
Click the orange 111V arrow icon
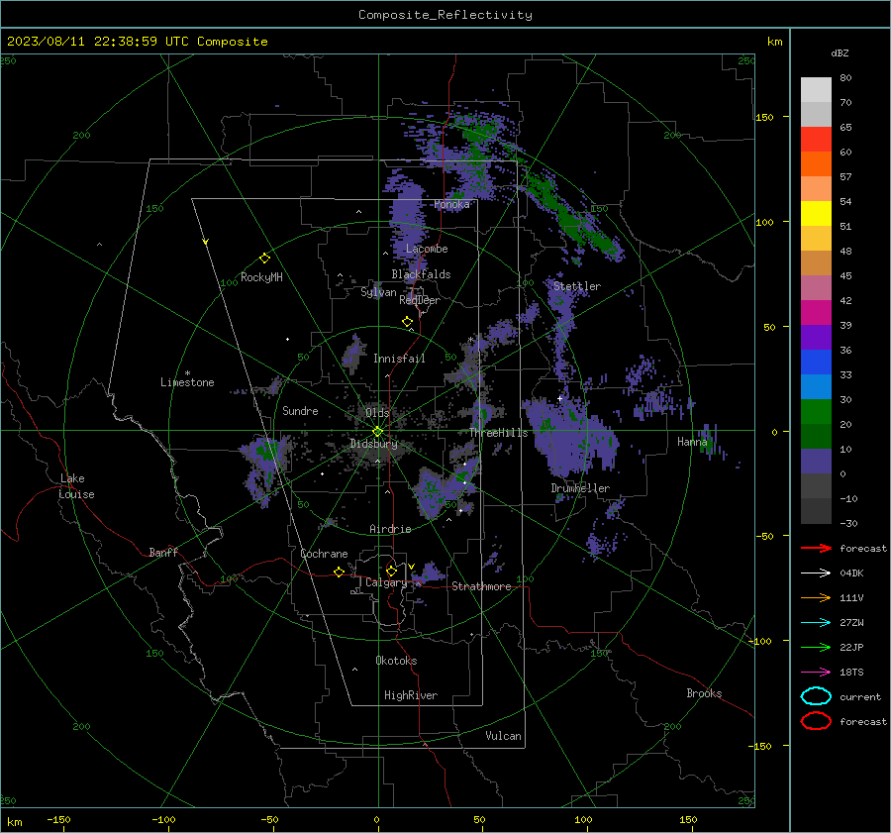click(816, 597)
